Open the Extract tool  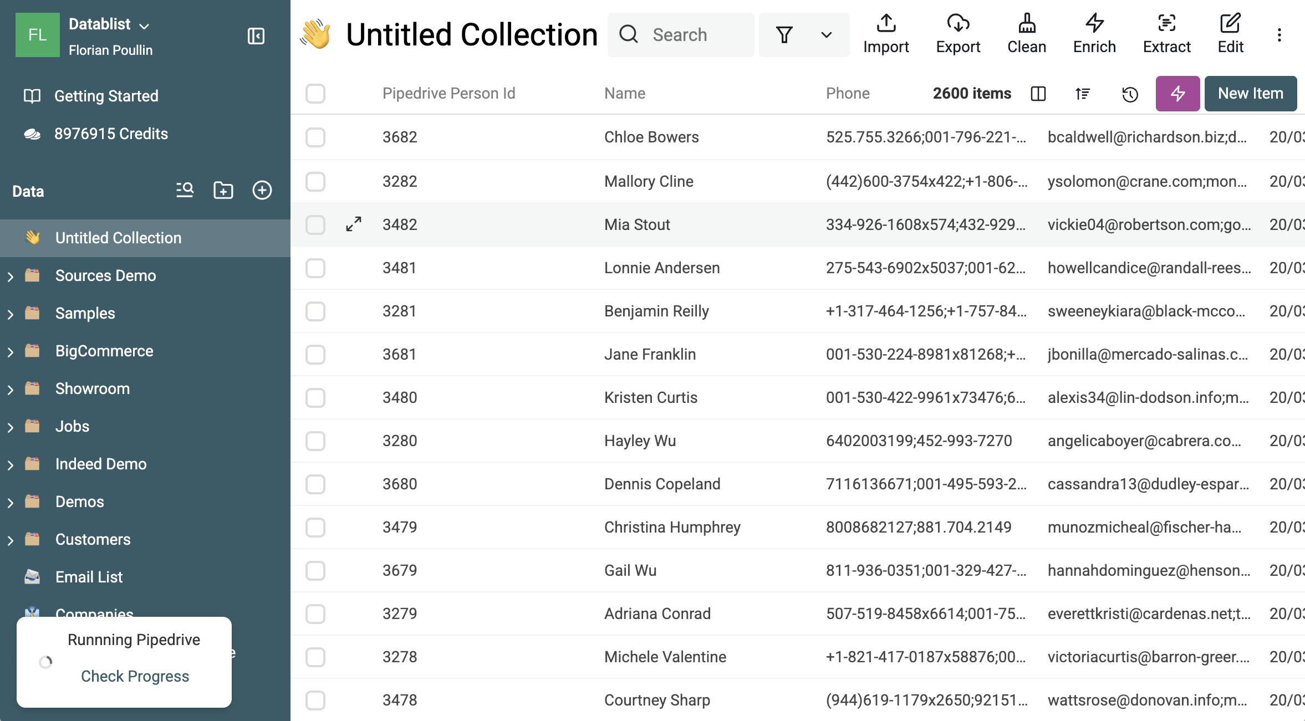[1166, 34]
